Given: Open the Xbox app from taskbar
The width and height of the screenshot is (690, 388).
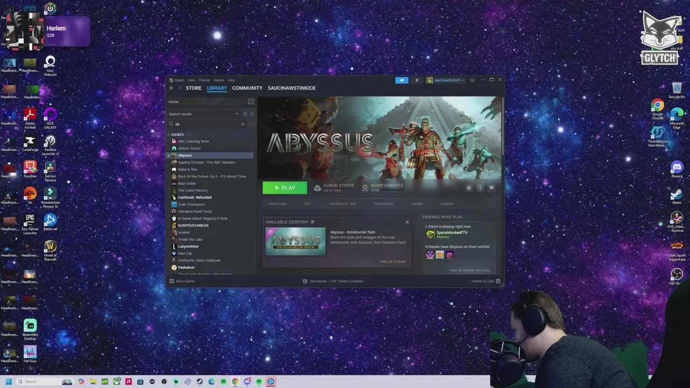Looking at the screenshot, I should pyautogui.click(x=116, y=382).
